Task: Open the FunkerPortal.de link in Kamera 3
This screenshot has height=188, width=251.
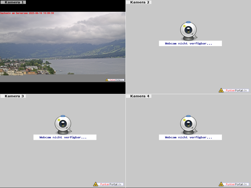Action: click(x=108, y=184)
